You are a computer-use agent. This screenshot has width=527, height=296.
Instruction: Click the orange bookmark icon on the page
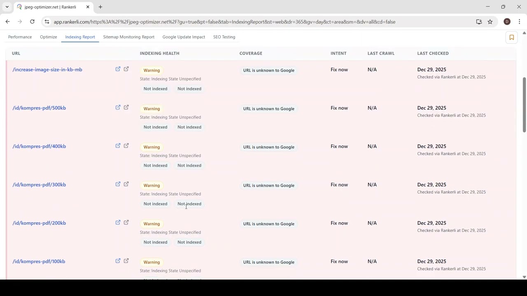point(511,37)
